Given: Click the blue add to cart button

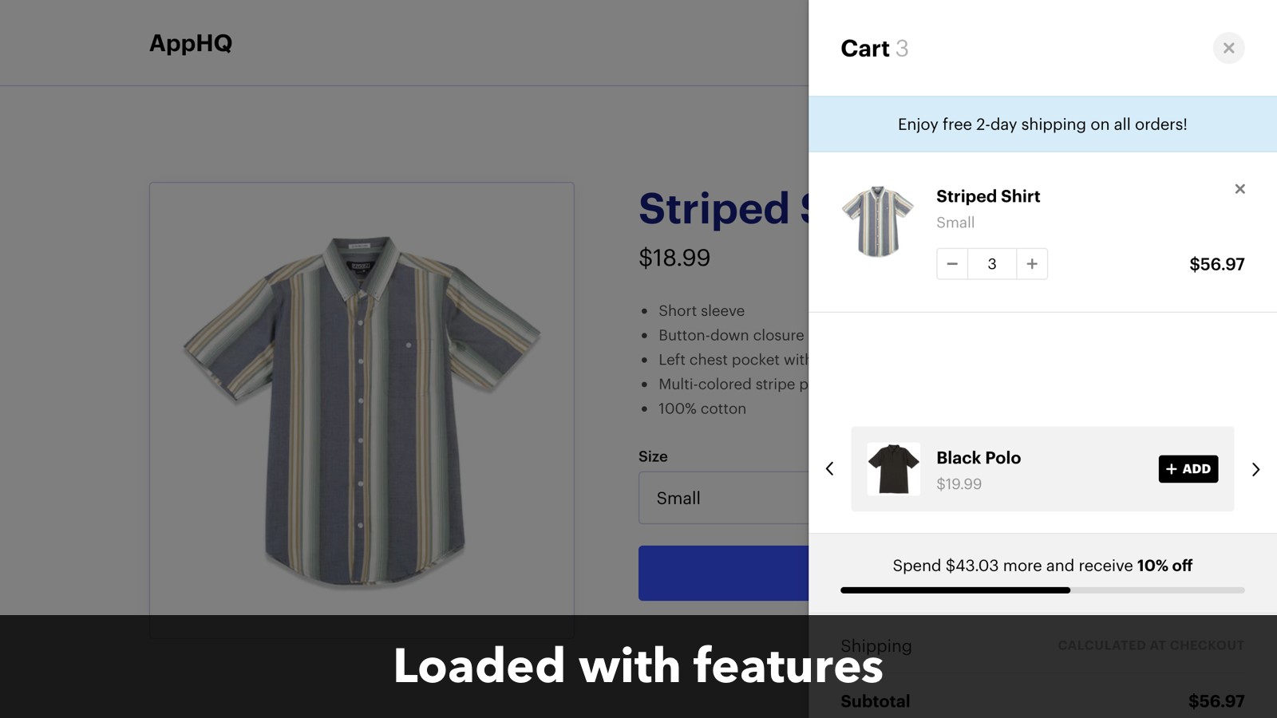Looking at the screenshot, I should pos(723,573).
